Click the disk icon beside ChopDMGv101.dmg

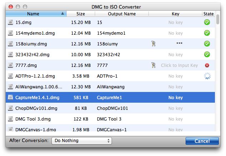(10, 108)
